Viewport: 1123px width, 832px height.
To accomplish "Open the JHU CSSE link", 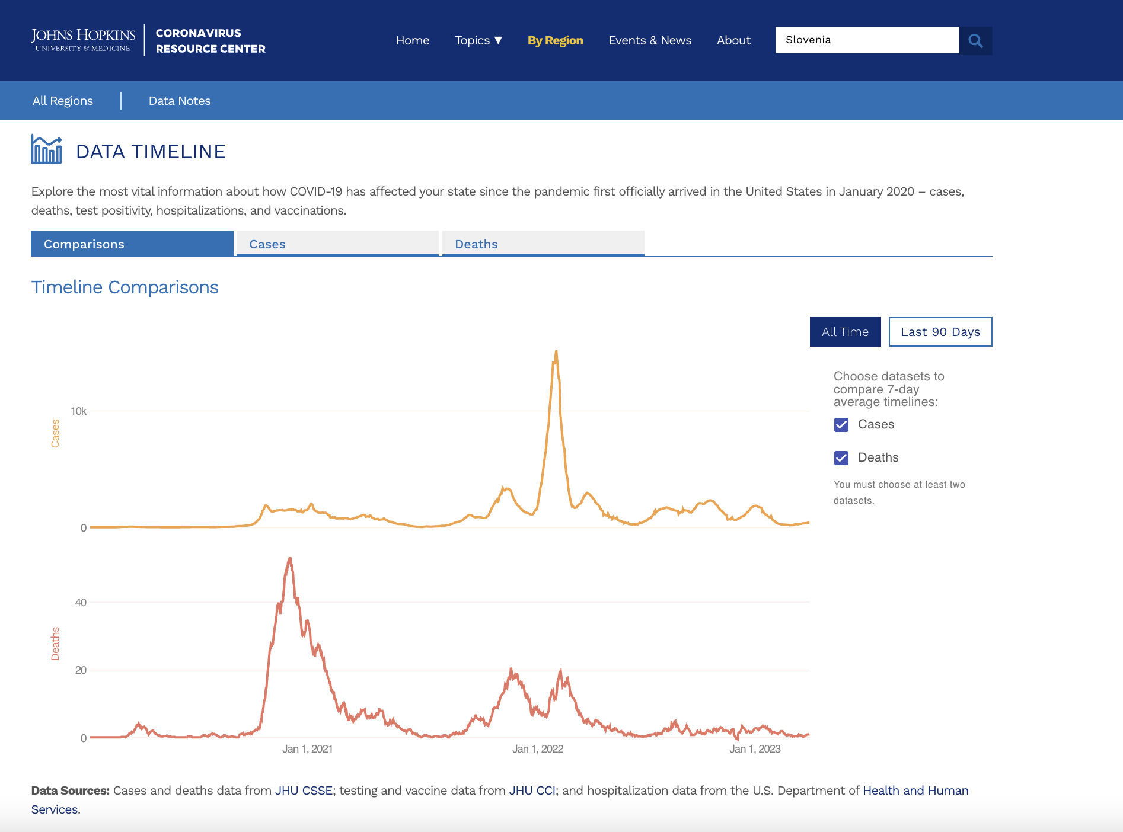I will (x=304, y=791).
